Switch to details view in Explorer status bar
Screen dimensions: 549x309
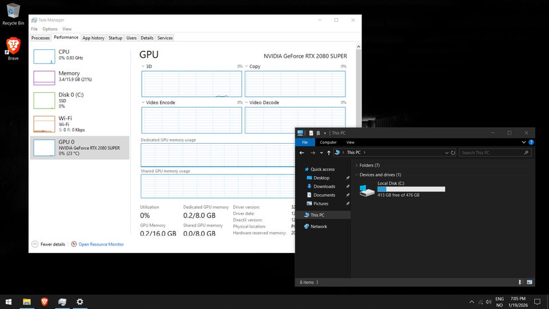[521, 282]
